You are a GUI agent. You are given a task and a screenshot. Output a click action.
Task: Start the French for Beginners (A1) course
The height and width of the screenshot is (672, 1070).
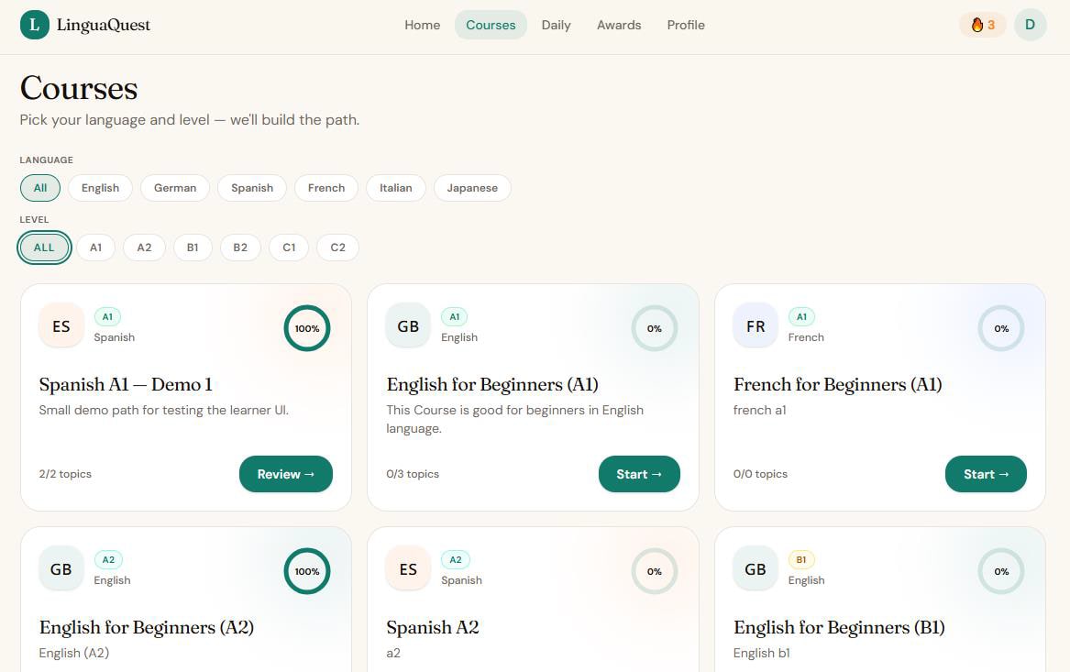pos(986,474)
